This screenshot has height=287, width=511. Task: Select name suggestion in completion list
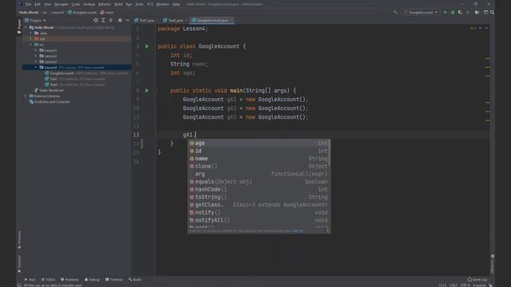(x=259, y=159)
